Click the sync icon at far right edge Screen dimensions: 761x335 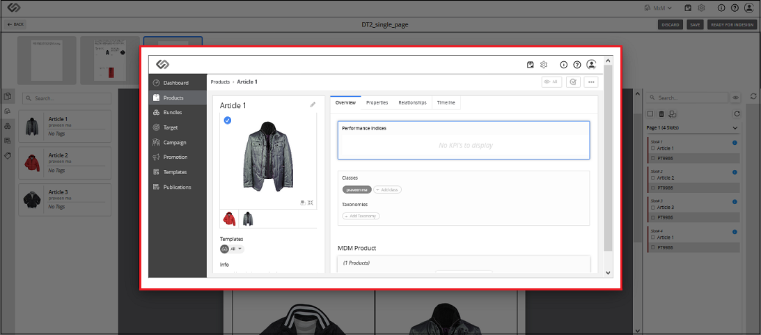[x=753, y=96]
